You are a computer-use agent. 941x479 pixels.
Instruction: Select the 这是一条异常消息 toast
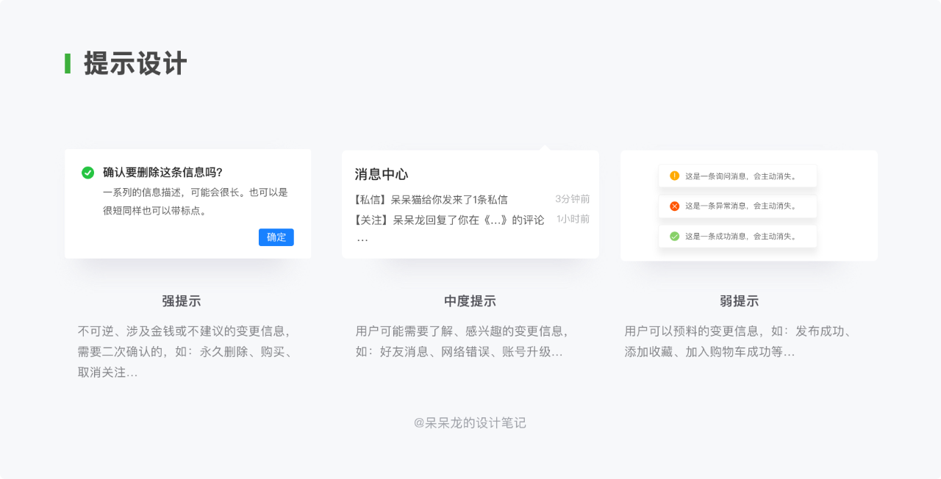[x=737, y=206]
